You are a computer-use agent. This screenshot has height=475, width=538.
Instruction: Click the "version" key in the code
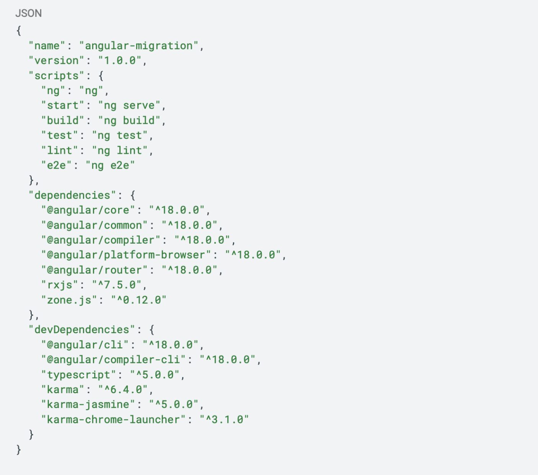pyautogui.click(x=56, y=61)
